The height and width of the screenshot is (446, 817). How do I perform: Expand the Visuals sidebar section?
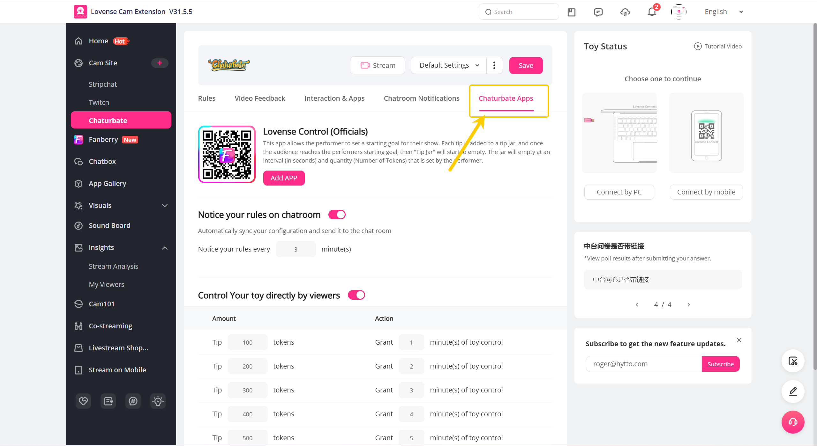165,206
